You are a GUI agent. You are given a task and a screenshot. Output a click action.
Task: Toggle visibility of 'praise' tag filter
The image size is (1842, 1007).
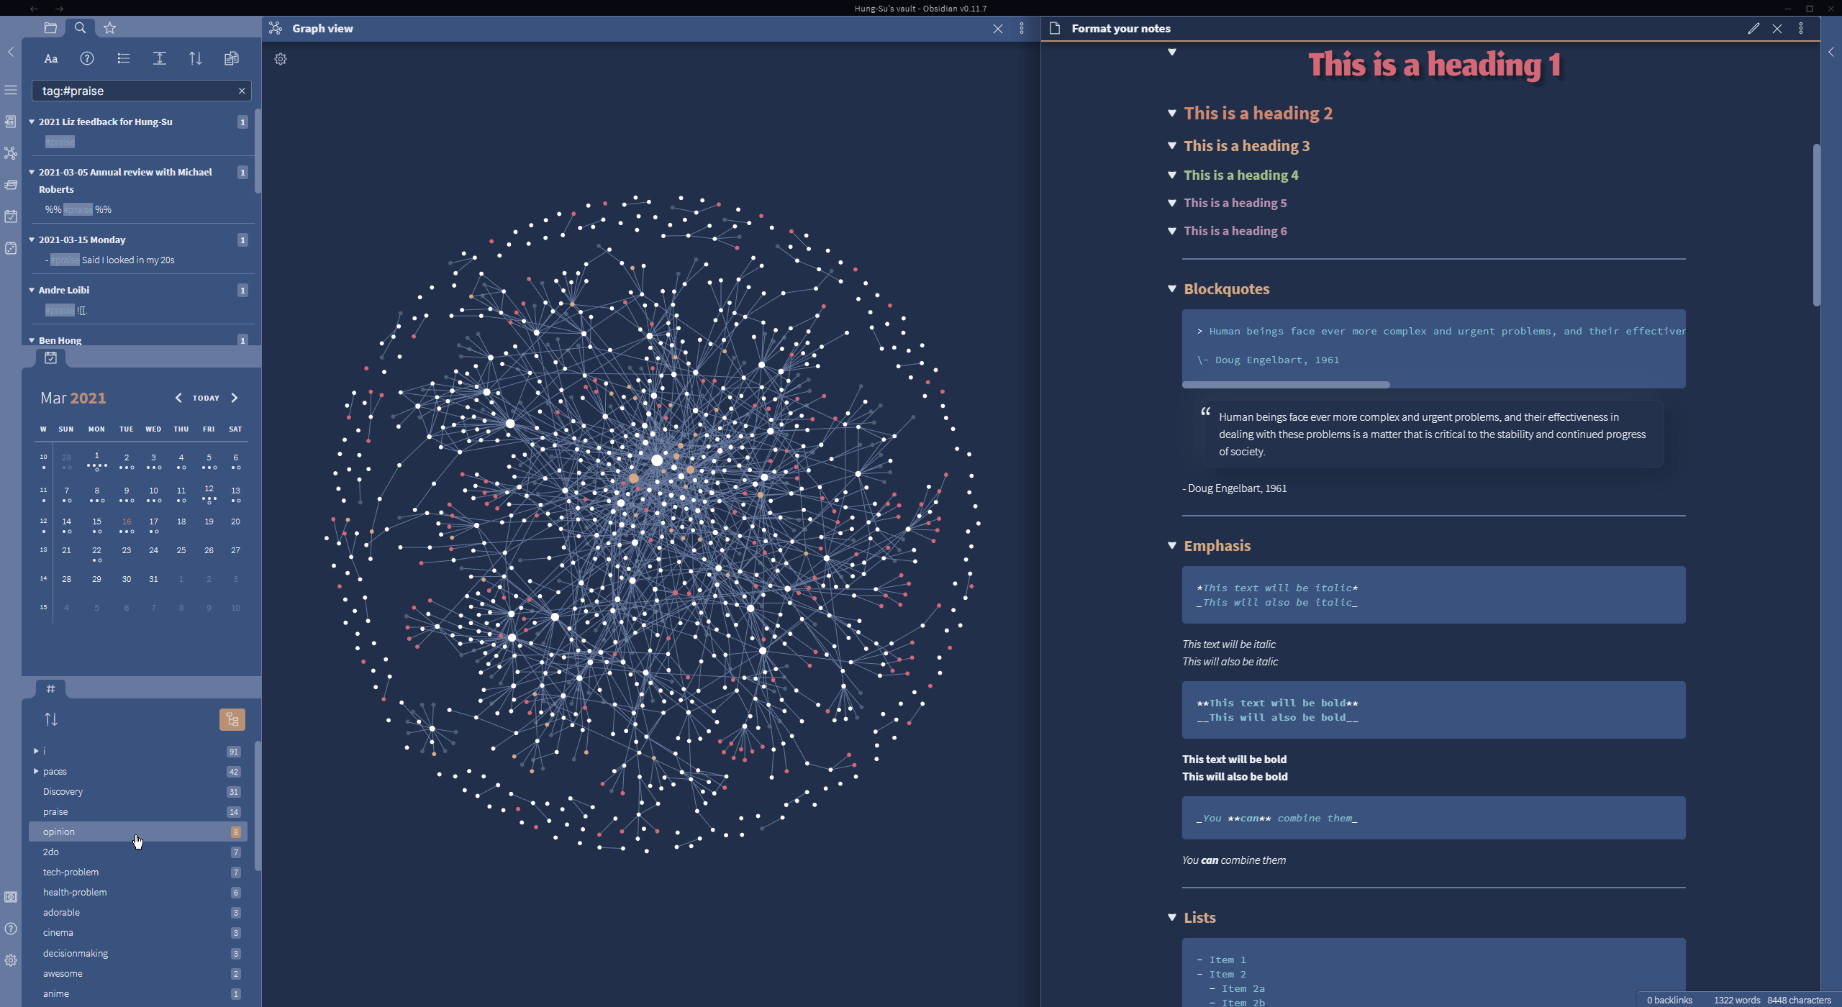[56, 811]
